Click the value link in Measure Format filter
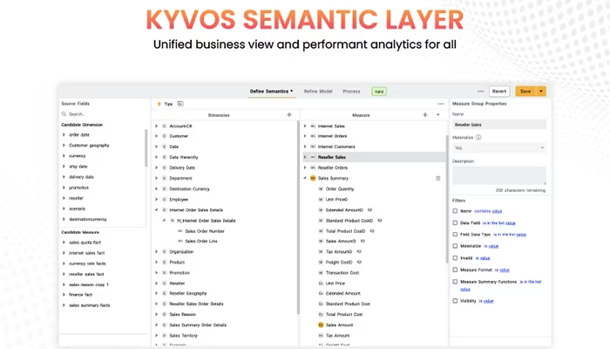 [x=505, y=270]
